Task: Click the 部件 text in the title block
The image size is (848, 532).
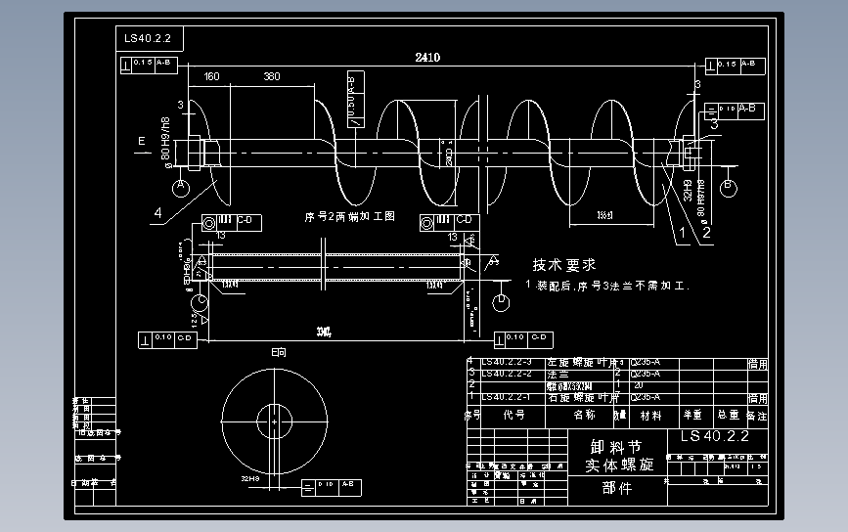Action: pos(617,488)
